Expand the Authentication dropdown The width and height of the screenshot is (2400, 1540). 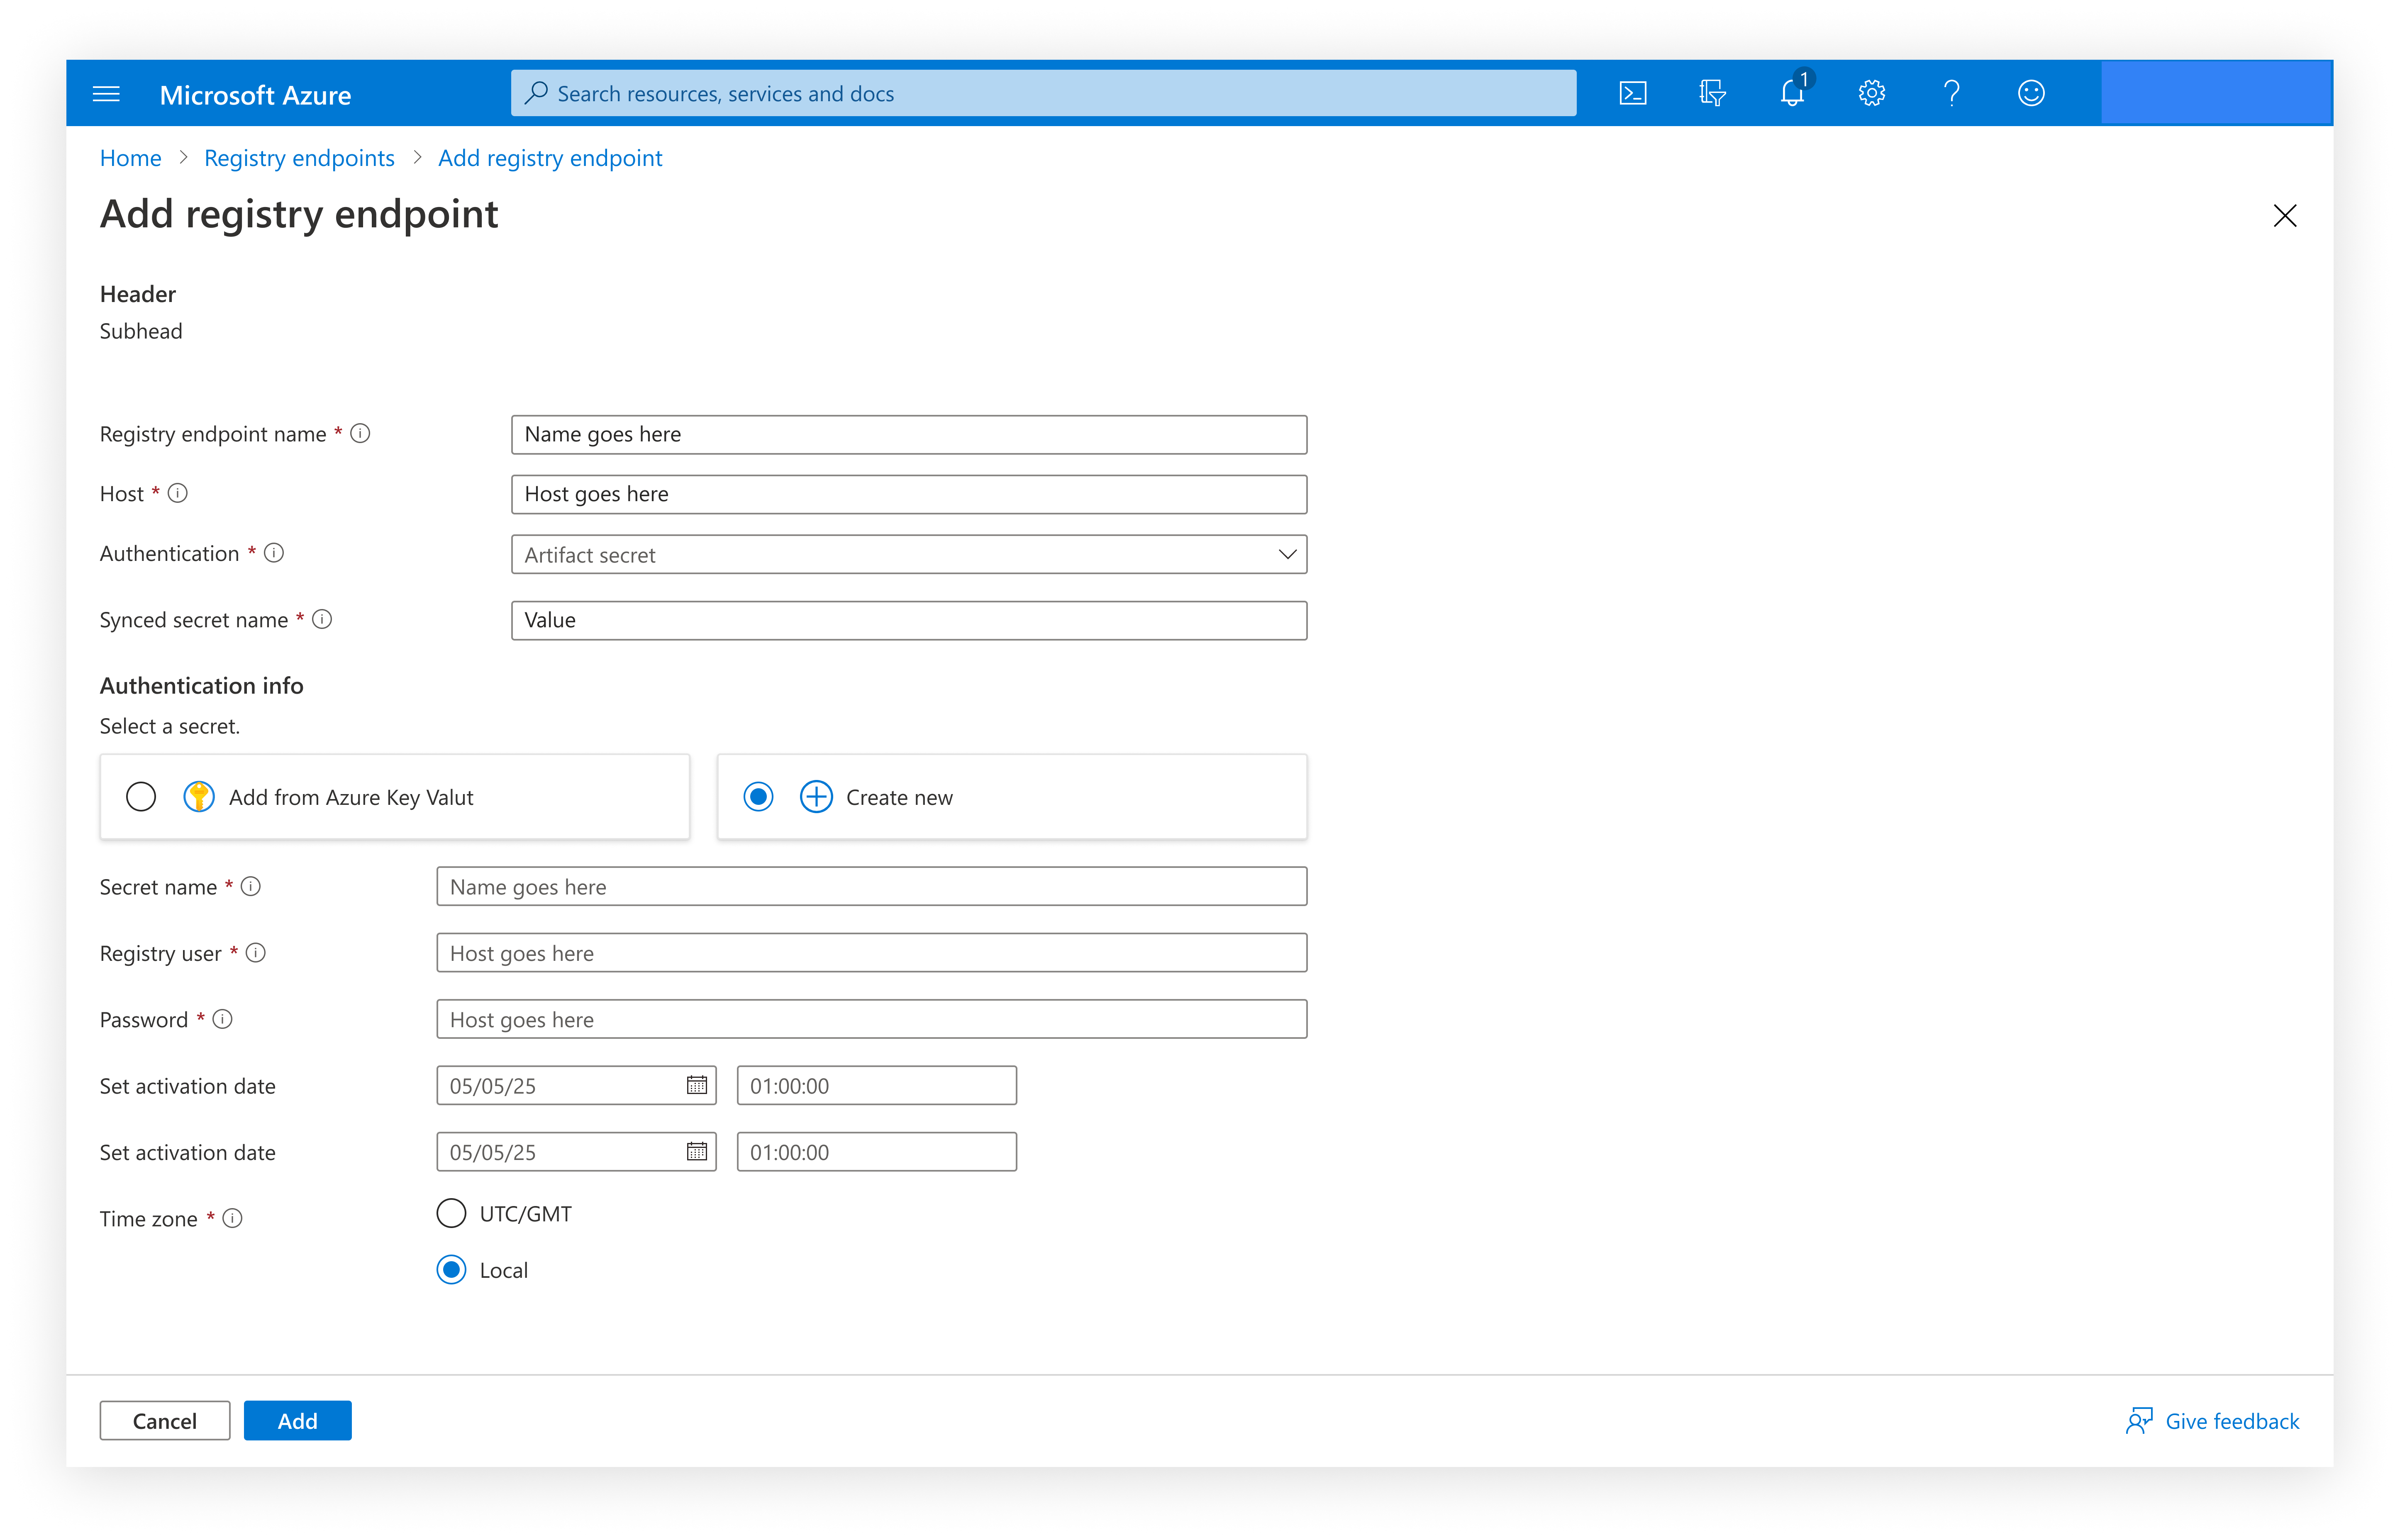pyautogui.click(x=908, y=554)
